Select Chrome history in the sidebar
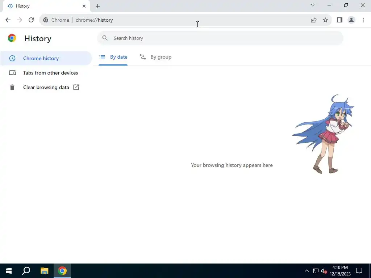Screen dimensions: 371x278 [x=46, y=58]
